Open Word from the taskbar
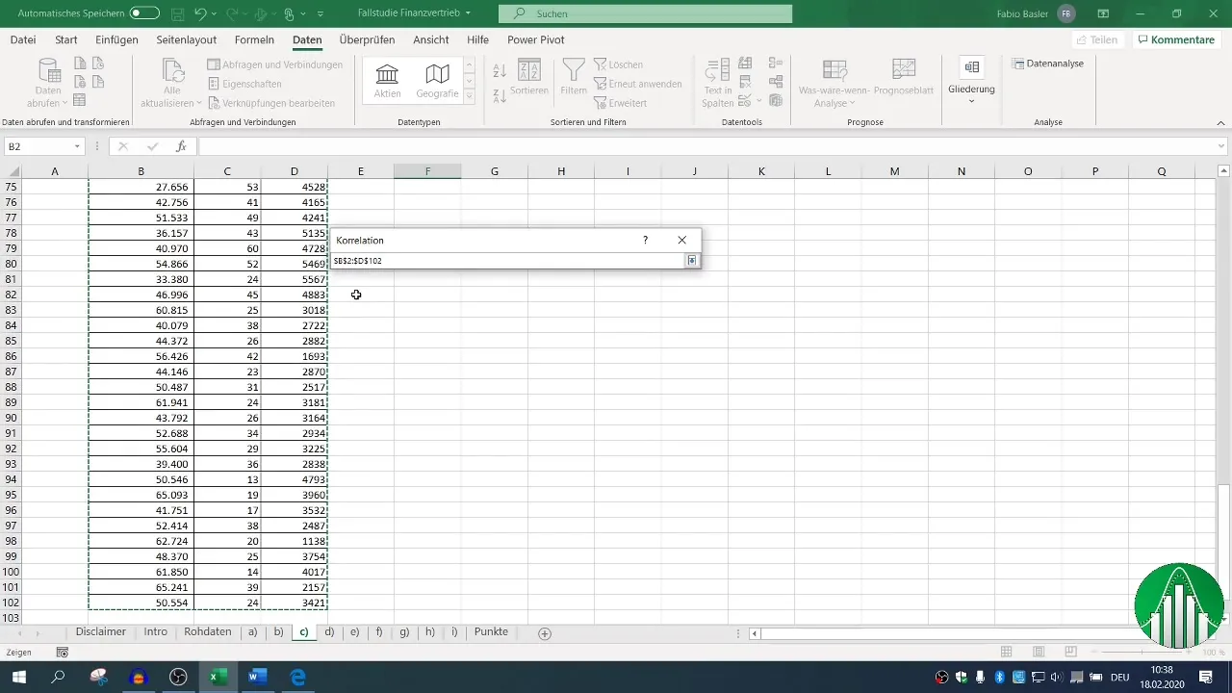The image size is (1232, 693). 258,677
